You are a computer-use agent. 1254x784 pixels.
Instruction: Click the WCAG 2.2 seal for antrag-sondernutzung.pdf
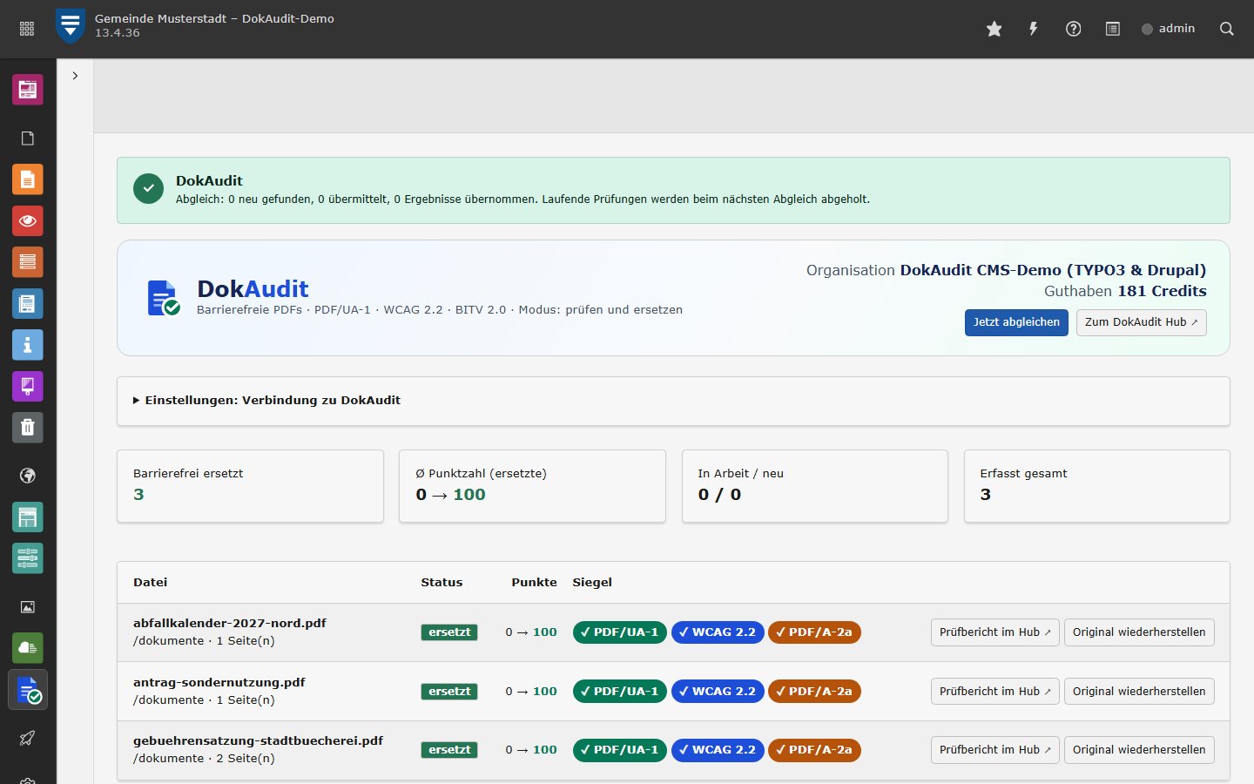718,692
